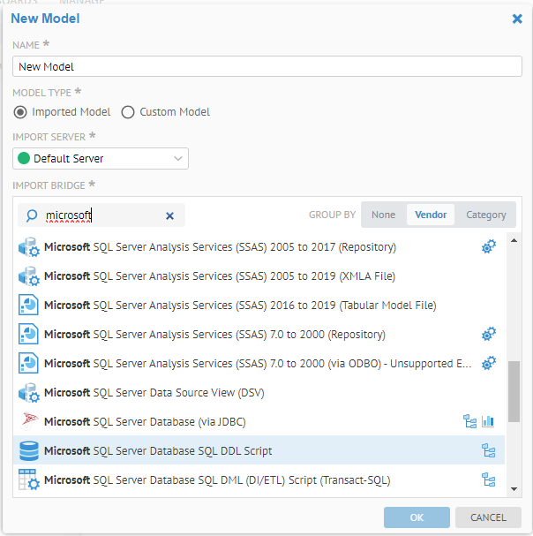
Task: Click the OK button
Action: tap(417, 517)
